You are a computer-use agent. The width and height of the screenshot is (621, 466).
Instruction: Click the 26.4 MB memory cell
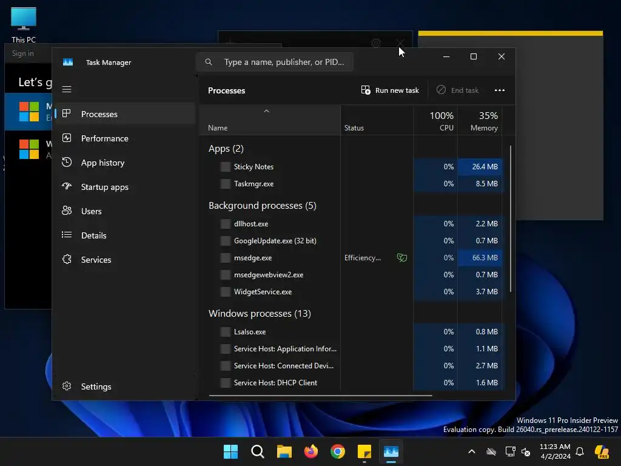pos(480,167)
